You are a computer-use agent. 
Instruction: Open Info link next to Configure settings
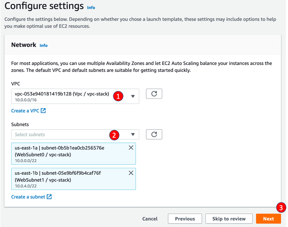(x=91, y=8)
